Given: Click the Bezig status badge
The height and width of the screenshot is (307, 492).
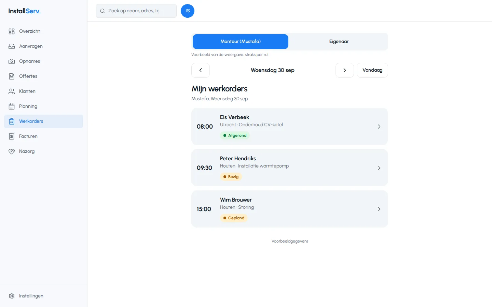Looking at the screenshot, I should [231, 177].
